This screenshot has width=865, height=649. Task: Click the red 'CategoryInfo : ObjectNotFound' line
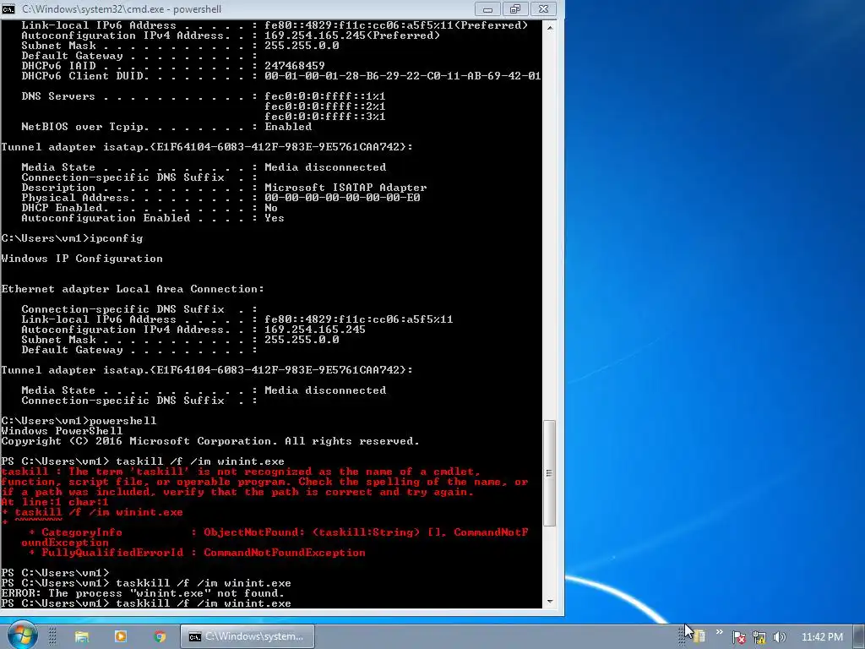click(x=279, y=532)
